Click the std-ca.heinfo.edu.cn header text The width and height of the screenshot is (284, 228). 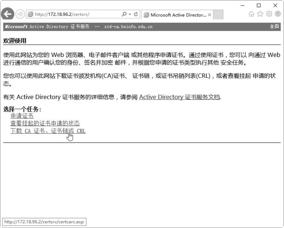[x=128, y=27]
